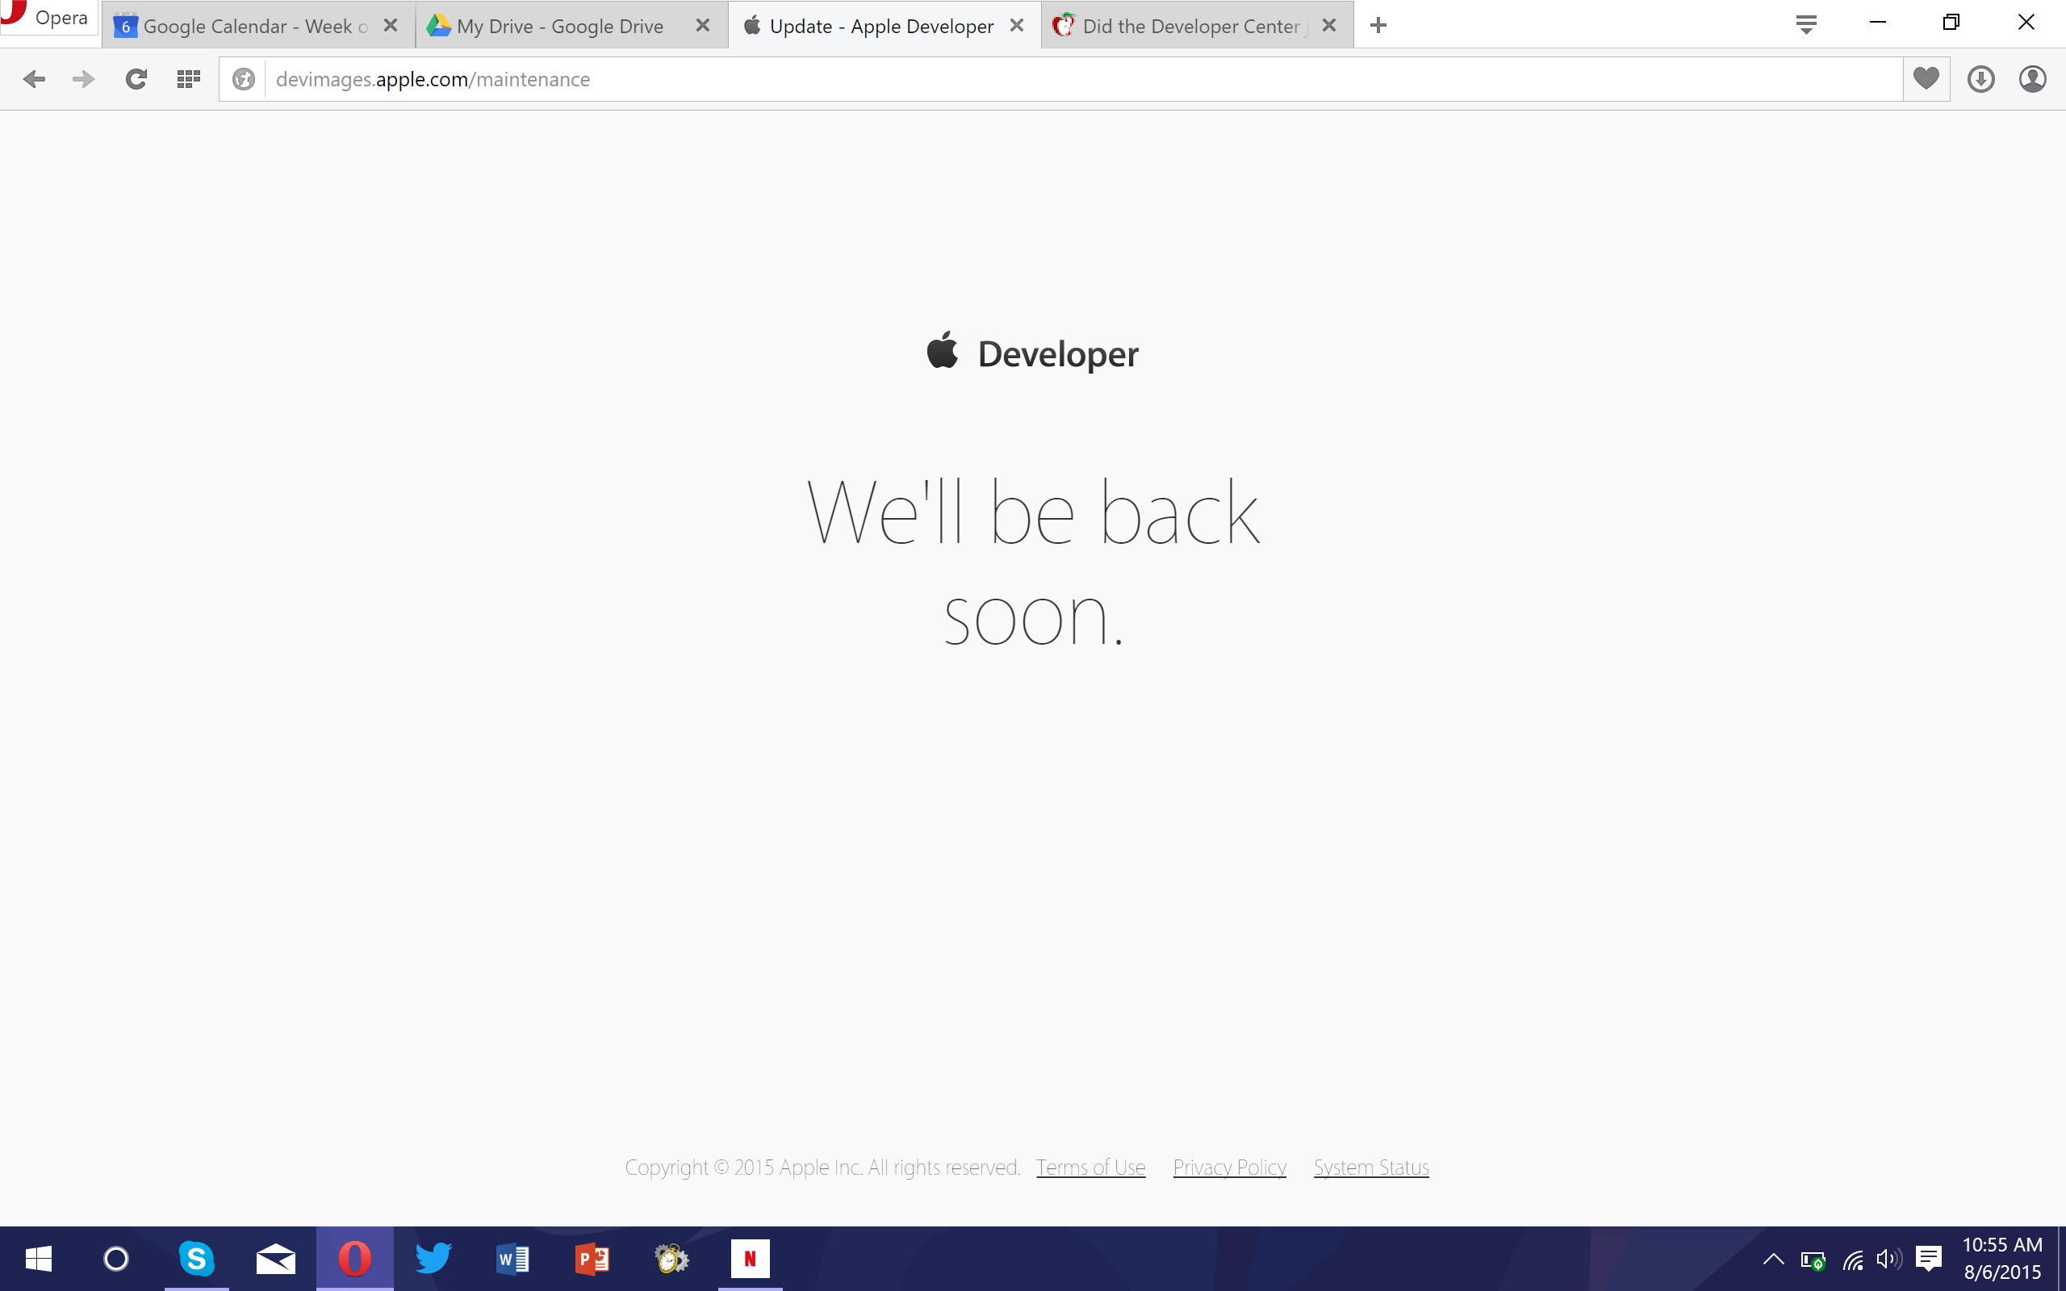Viewport: 2066px width, 1291px height.
Task: Launch Microsoft Word from taskbar
Action: pos(513,1259)
